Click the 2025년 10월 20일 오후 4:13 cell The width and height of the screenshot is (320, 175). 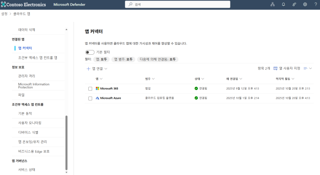(293, 98)
